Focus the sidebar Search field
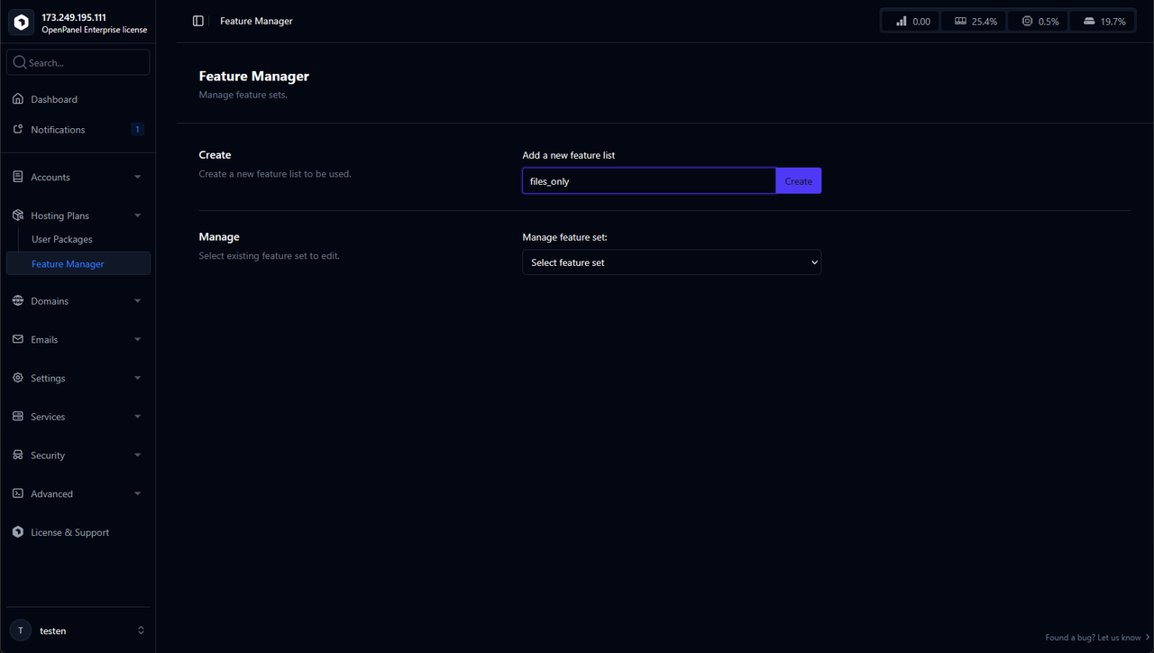 (78, 62)
